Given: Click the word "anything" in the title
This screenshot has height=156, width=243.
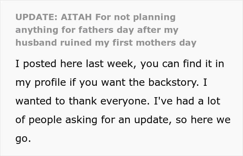Looking at the screenshot, I should click(x=37, y=30).
